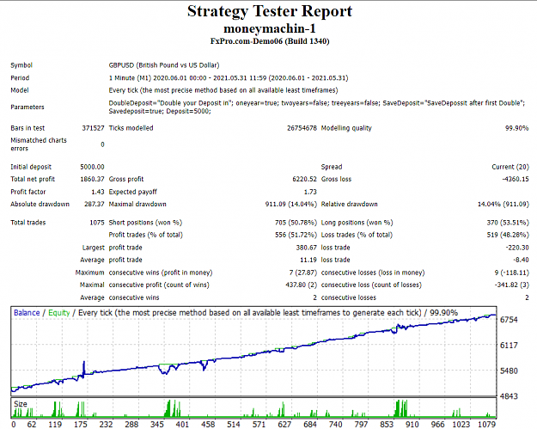The width and height of the screenshot is (537, 429).
Task: Click the chart axis value '6754'
Action: [x=509, y=320]
